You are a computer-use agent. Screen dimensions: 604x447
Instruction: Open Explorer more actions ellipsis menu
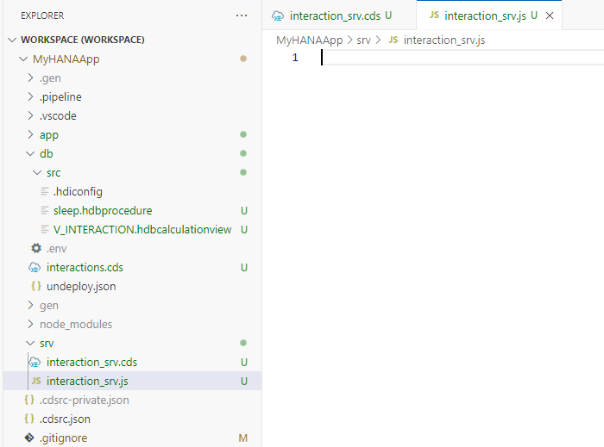point(242,16)
